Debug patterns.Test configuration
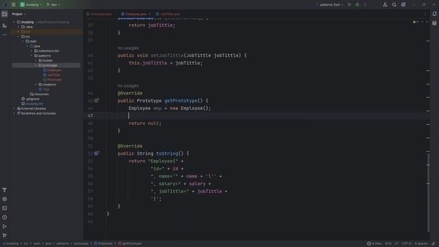 pos(357,5)
